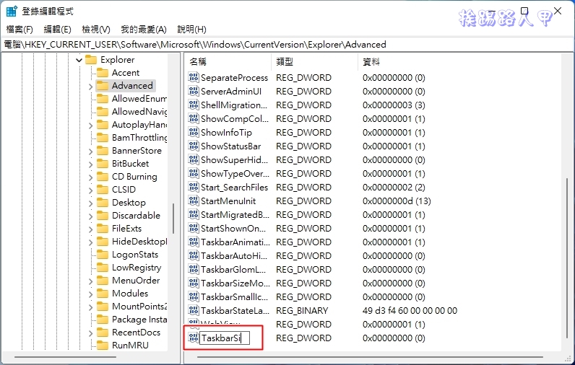The width and height of the screenshot is (575, 365).
Task: Open the 說明(H) menu
Action: click(191, 30)
